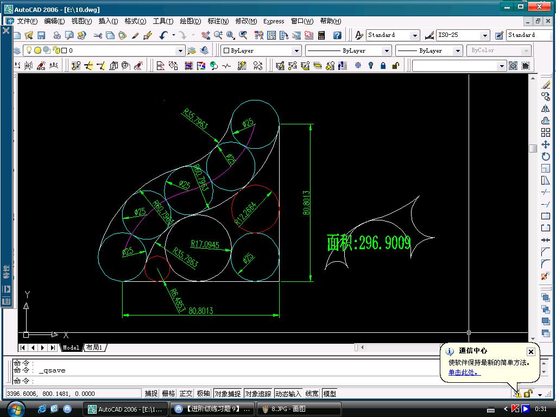Toggle 线宽 lineweight display in status bar
The width and height of the screenshot is (556, 417).
pos(312,394)
